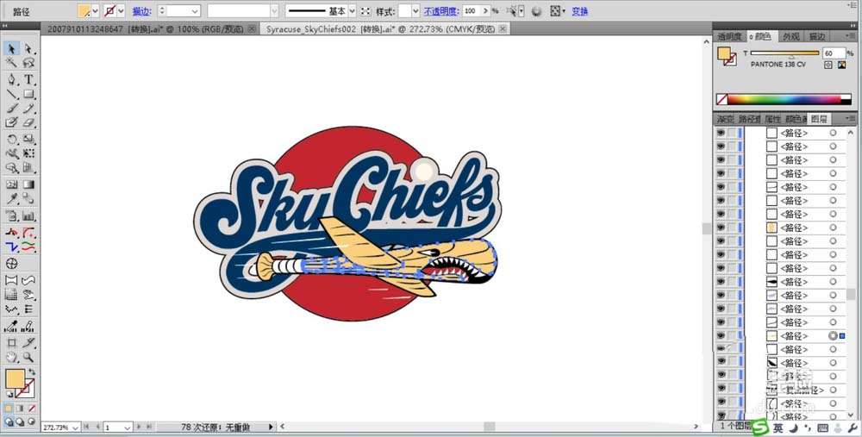The height and width of the screenshot is (437, 862).
Task: Open Recolor Artwork from the control bar
Action: coord(536,11)
